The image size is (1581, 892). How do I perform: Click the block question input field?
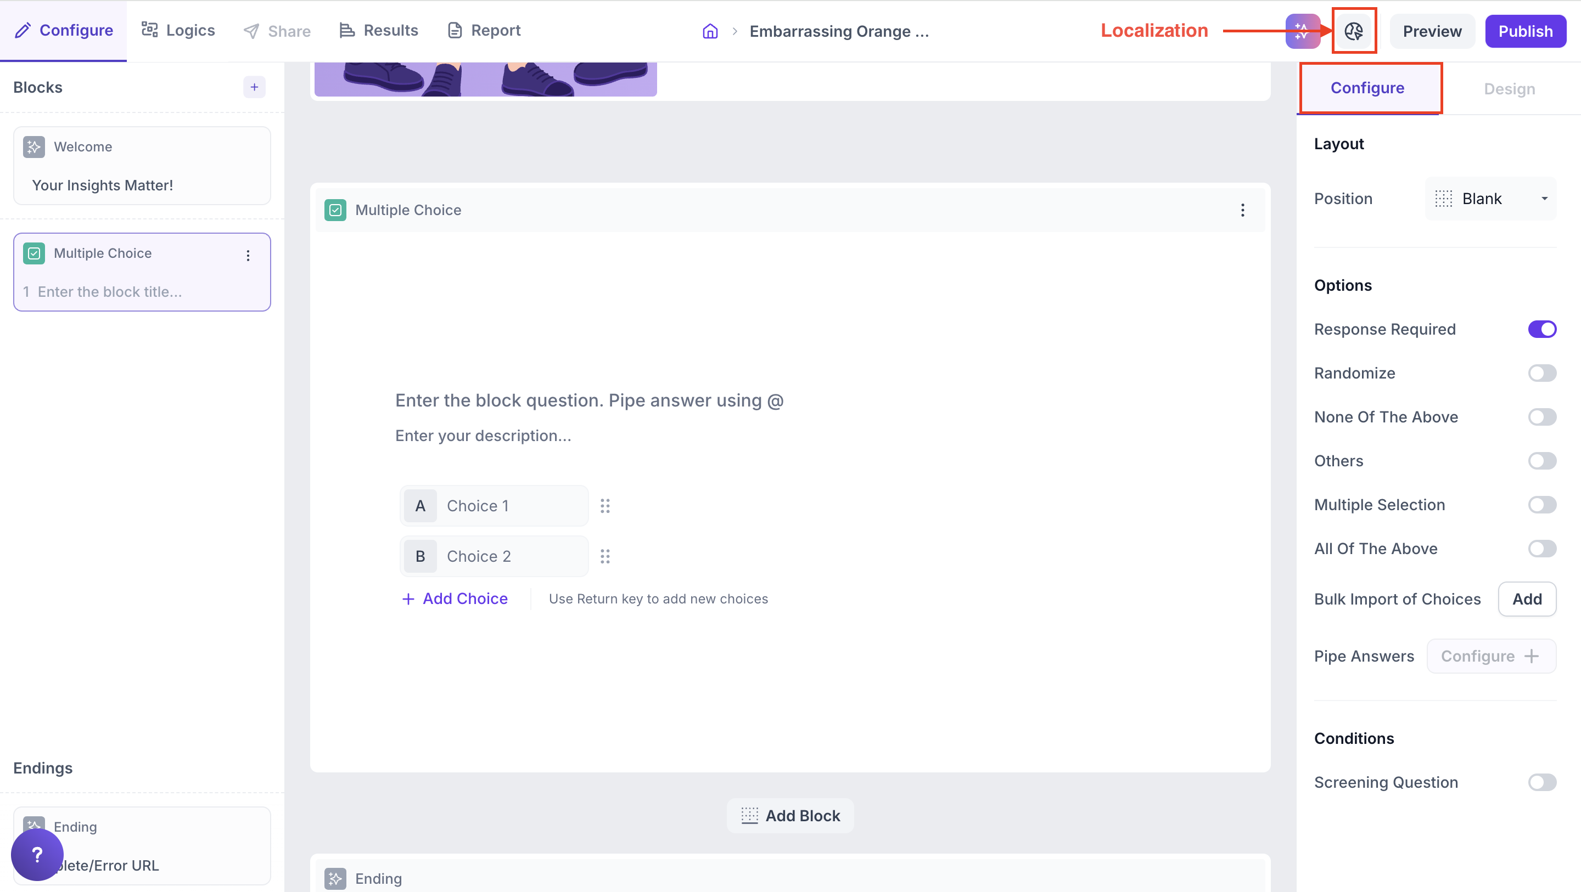tap(589, 400)
